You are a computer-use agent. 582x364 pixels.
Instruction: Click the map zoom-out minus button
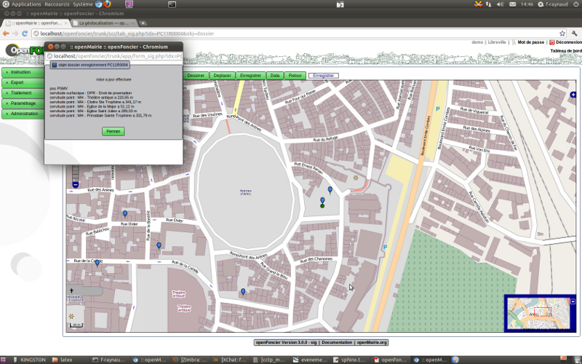[x=75, y=185]
